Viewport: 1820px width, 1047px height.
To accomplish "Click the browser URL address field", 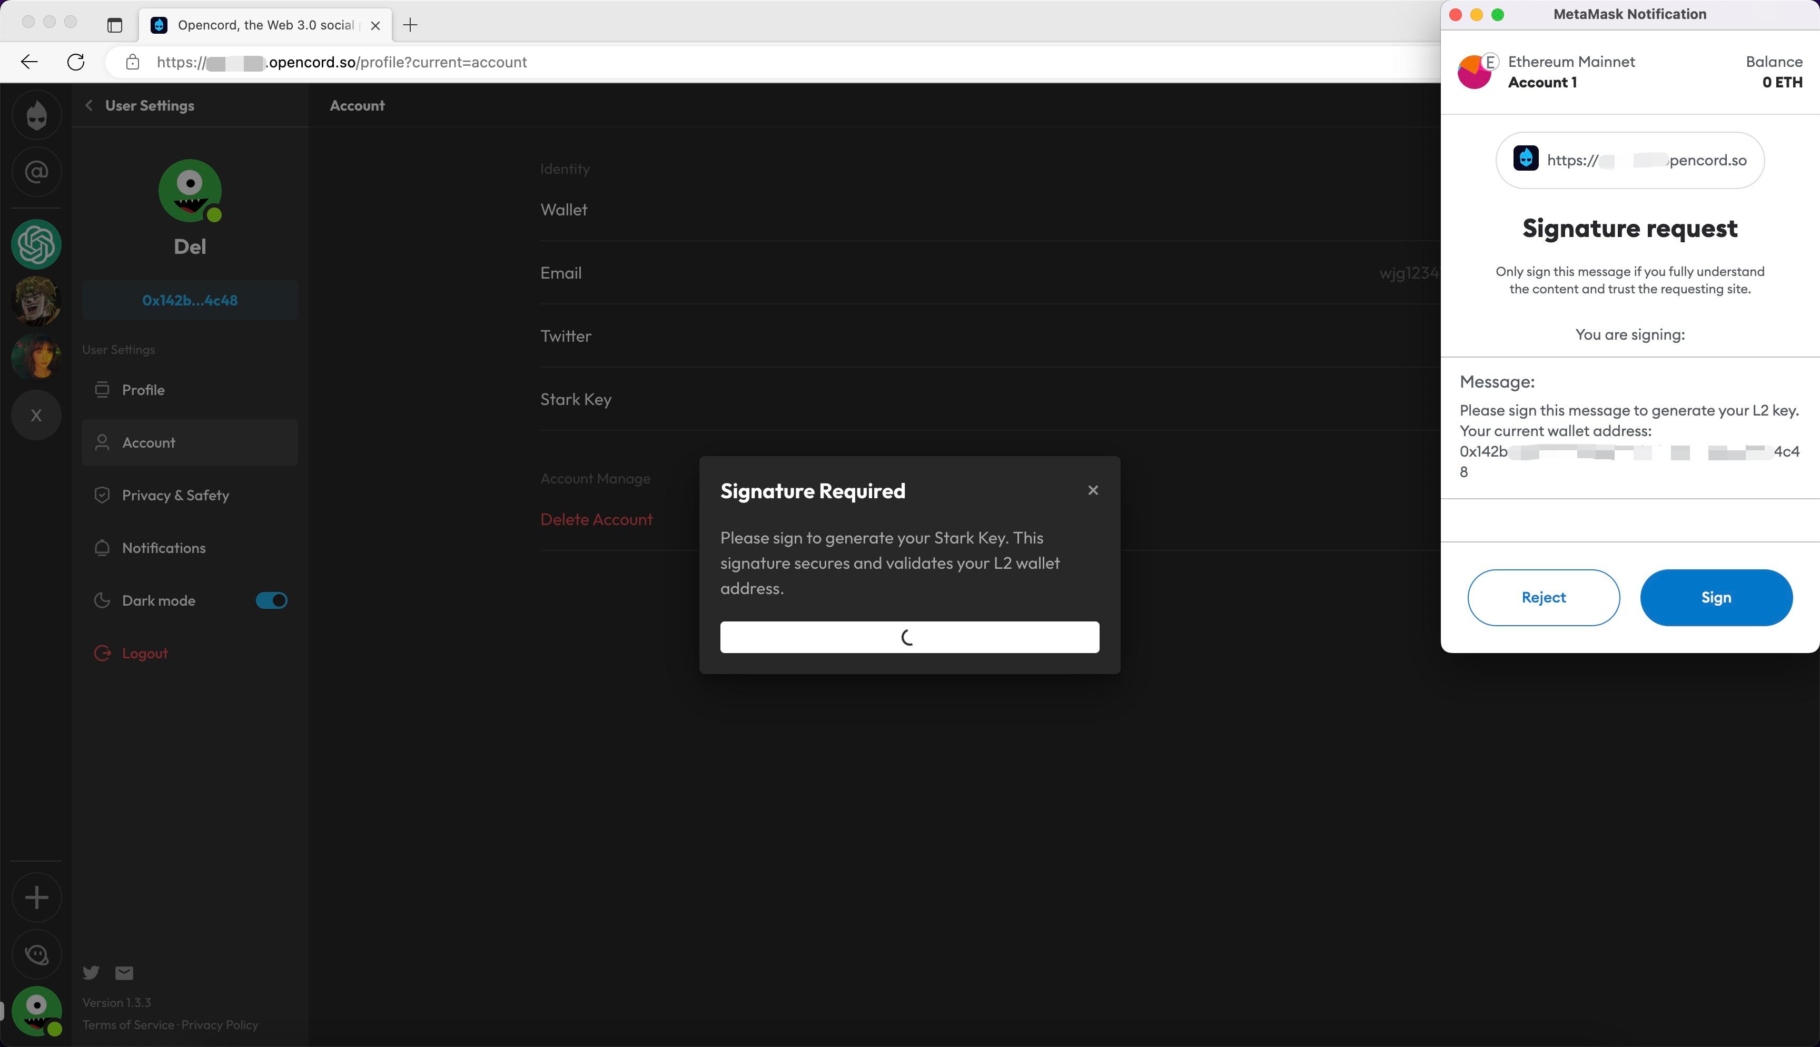I will (x=773, y=63).
